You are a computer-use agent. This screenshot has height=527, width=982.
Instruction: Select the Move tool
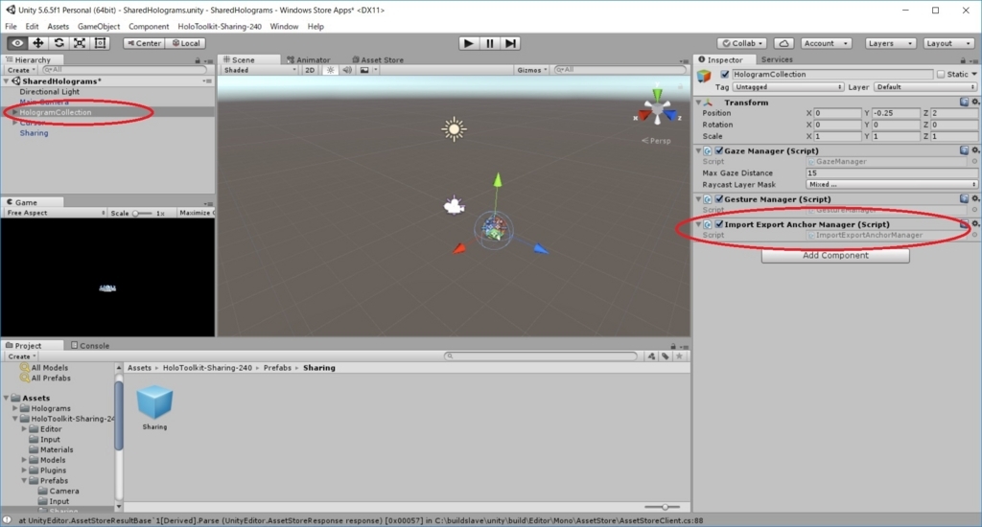[37, 43]
